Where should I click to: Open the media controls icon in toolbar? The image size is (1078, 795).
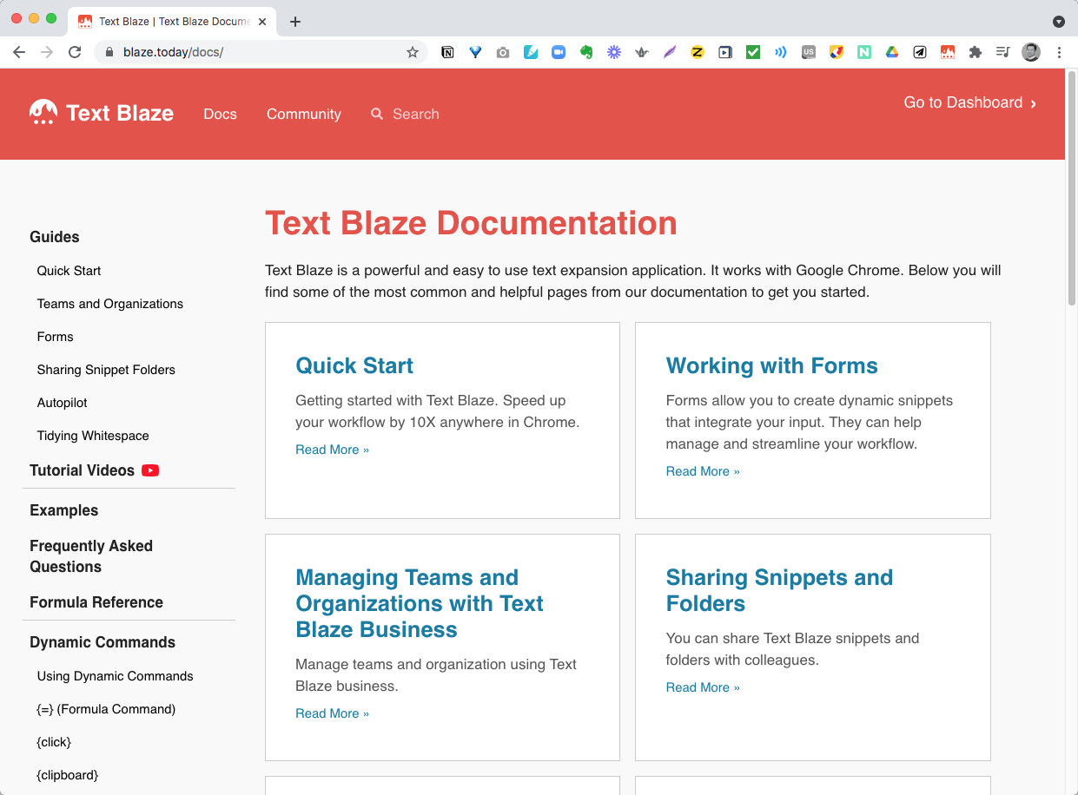click(x=1003, y=52)
